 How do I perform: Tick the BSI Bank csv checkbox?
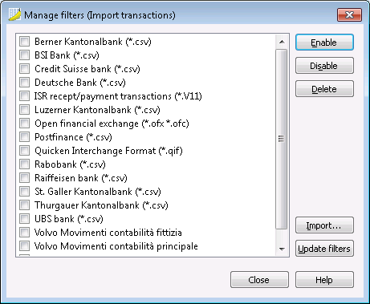coord(24,55)
